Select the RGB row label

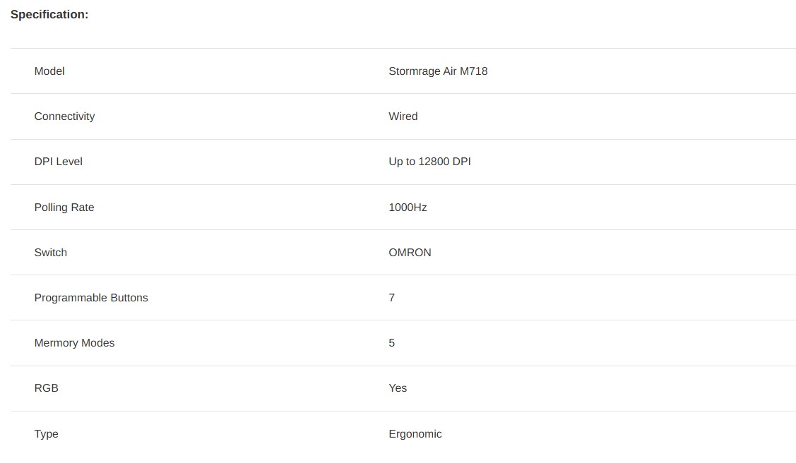click(46, 388)
